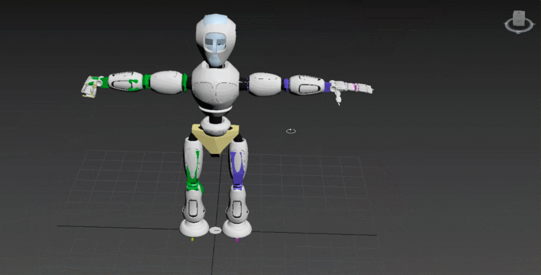This screenshot has width=541, height=275.
Task: Select the open hand with spread fingers
Action: (351, 89)
